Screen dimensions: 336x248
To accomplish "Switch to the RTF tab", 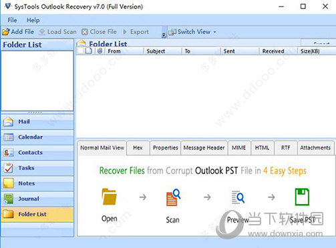I will [x=286, y=148].
